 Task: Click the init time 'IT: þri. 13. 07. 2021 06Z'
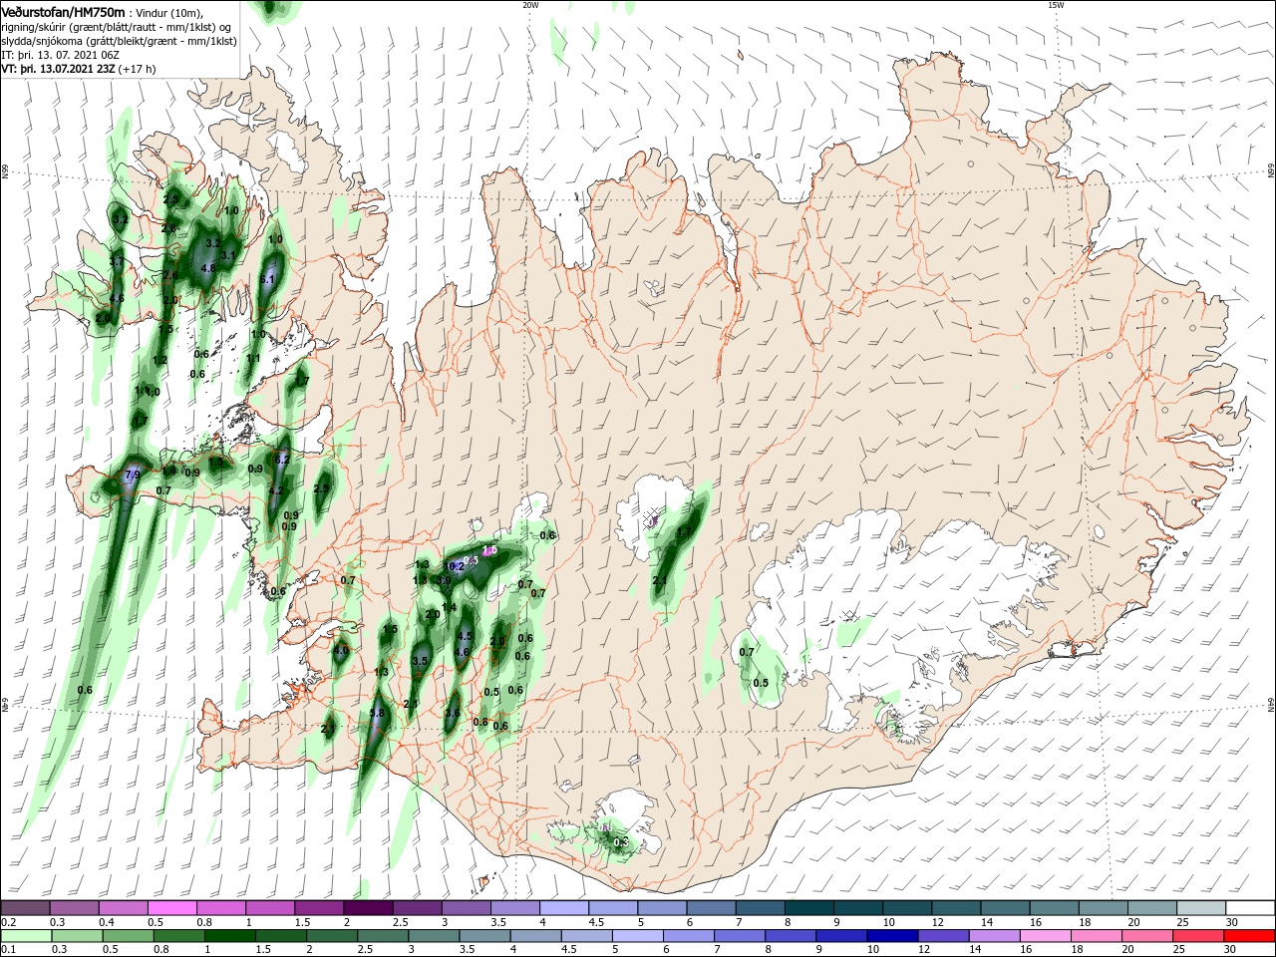(58, 55)
